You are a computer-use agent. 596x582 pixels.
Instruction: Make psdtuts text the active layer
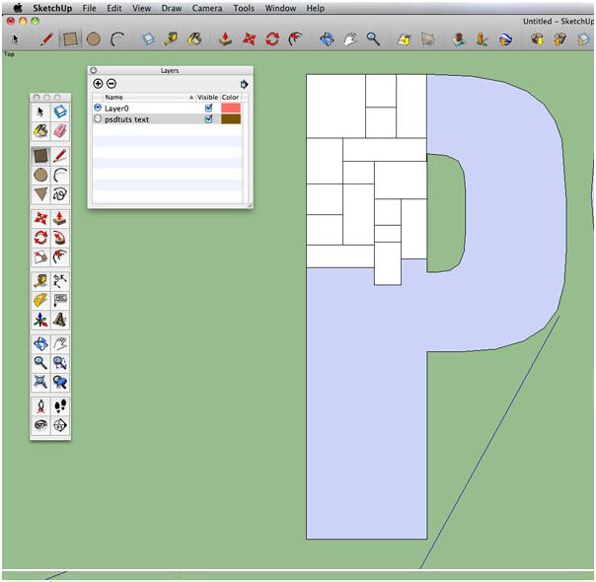pos(98,118)
